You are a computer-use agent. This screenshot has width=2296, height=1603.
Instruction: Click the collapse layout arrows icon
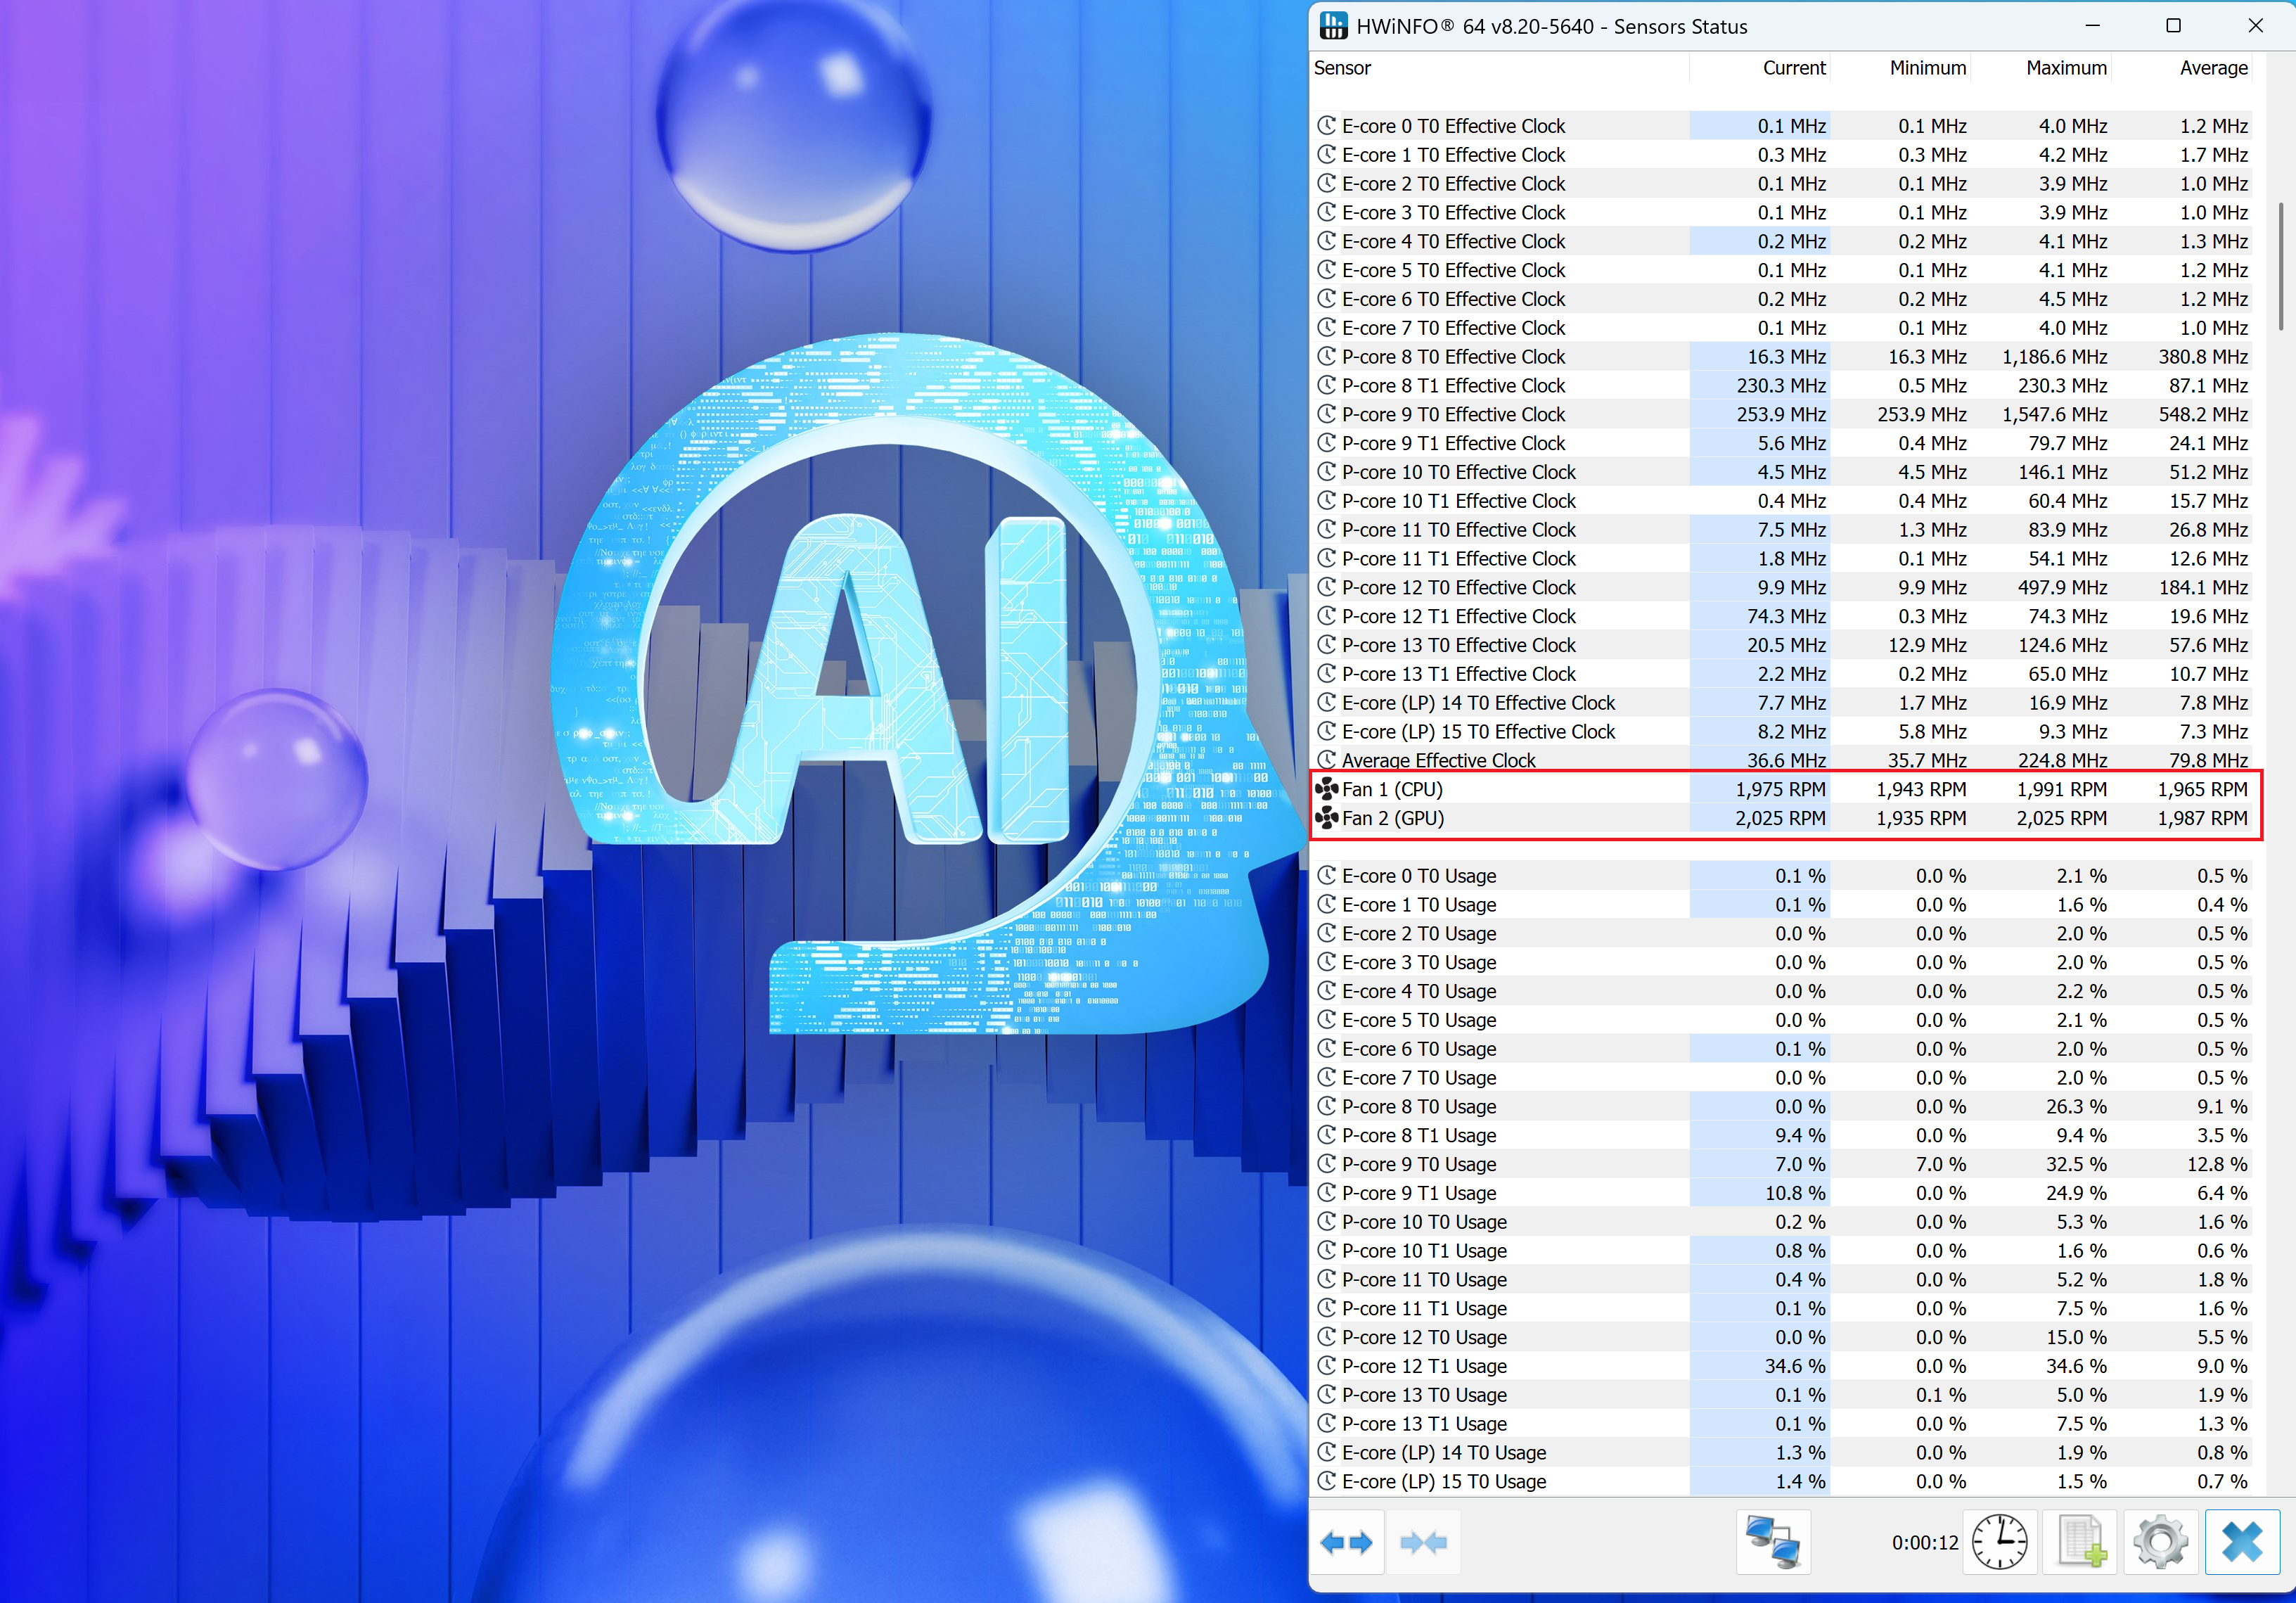click(1423, 1542)
